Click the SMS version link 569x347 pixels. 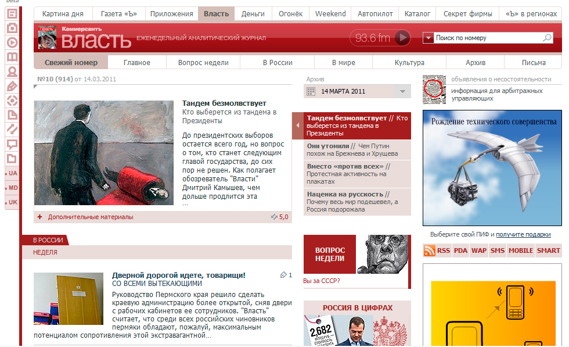click(x=498, y=251)
